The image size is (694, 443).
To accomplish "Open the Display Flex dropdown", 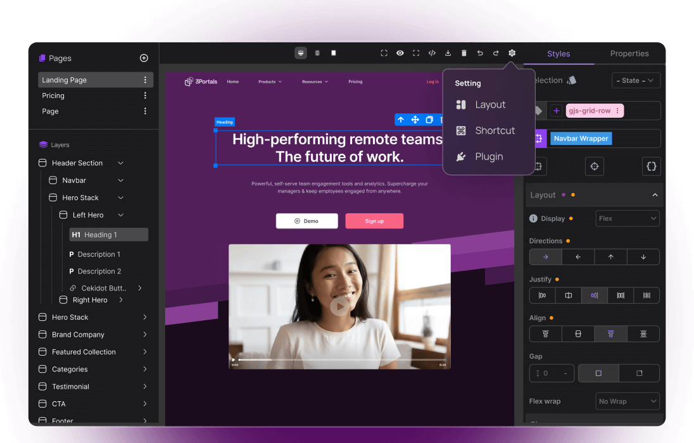I will tap(627, 218).
